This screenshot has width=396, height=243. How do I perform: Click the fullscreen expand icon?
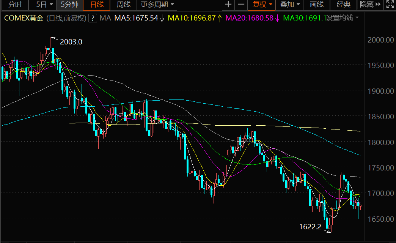click(390, 5)
